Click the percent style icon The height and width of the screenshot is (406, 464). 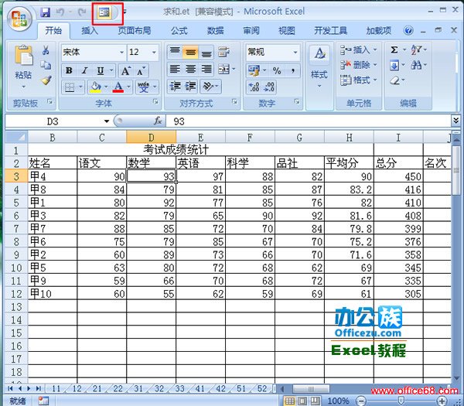tap(275, 70)
